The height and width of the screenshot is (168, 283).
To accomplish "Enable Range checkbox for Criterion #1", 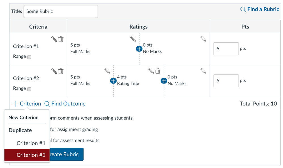I will (x=29, y=57).
